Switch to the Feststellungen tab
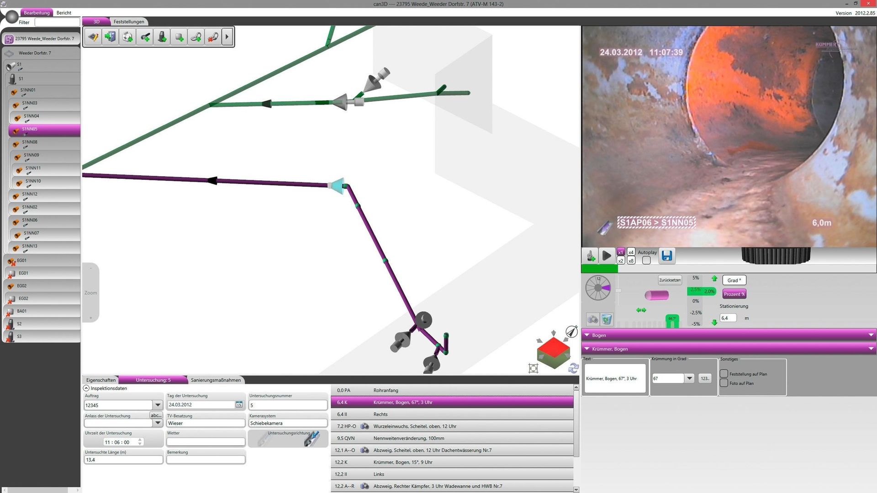877x493 pixels. tap(129, 21)
